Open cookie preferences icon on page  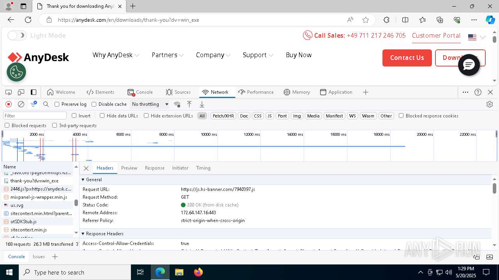(x=16, y=72)
